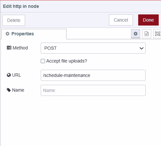Click the red Done button

(148, 20)
